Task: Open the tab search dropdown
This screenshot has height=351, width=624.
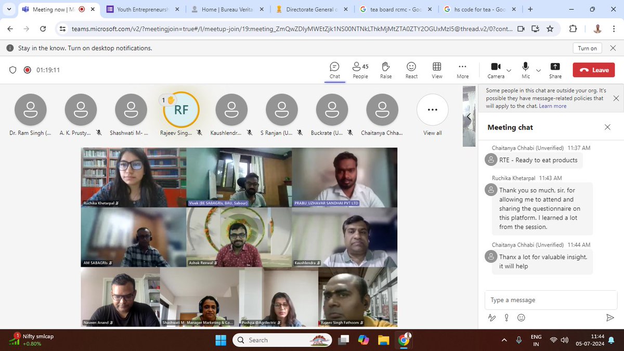Action: 9,9
